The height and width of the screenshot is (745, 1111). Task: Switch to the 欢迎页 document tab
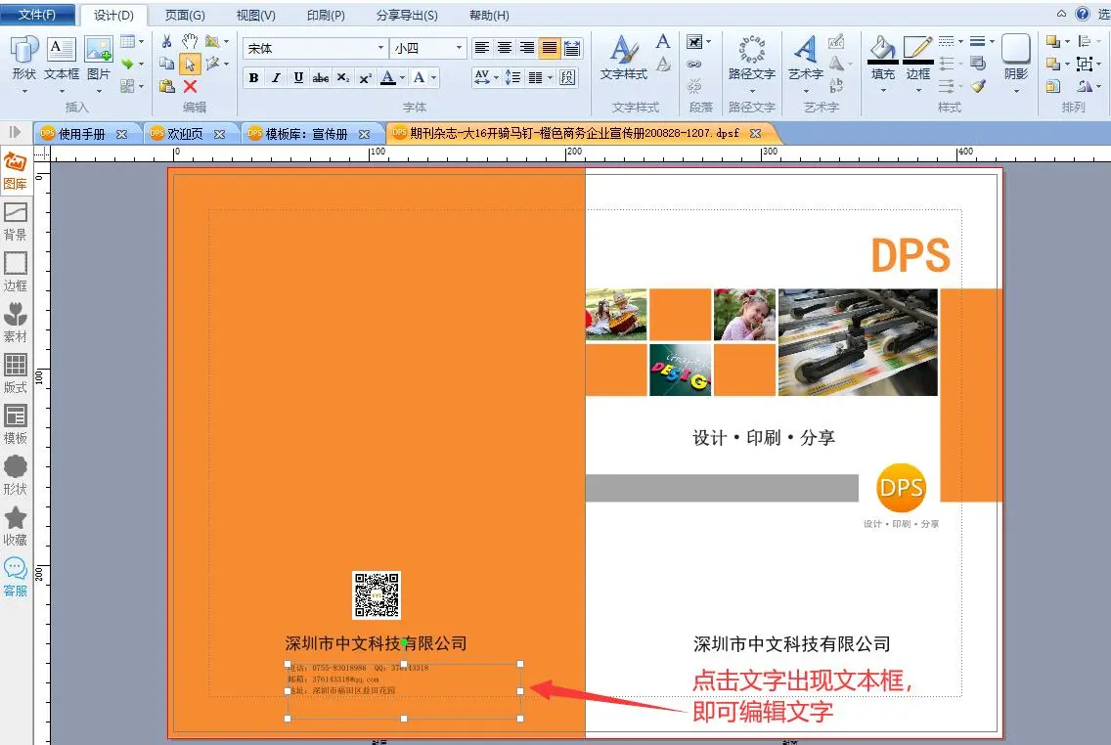[185, 134]
